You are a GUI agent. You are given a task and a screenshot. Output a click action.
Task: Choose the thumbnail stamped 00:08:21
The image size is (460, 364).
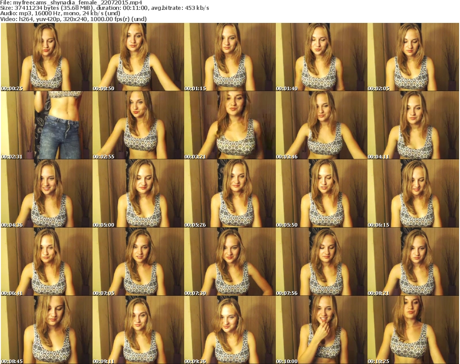(x=413, y=262)
